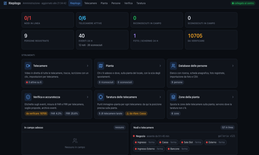
Task: Open the Pianta tab in top navigation
Action: click(x=104, y=3)
